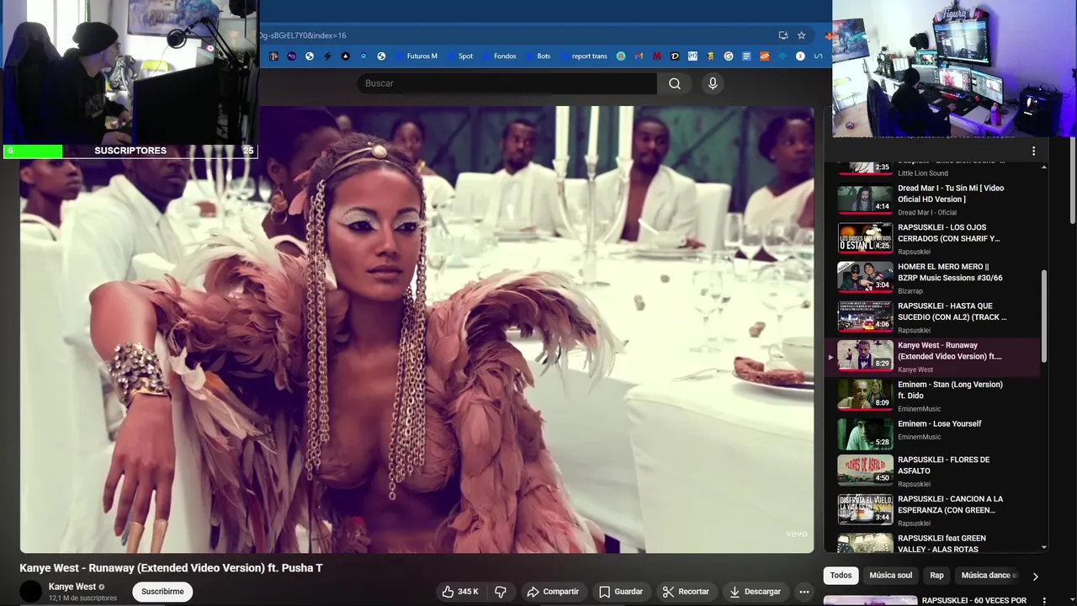The width and height of the screenshot is (1077, 606).
Task: Show more filter chips with right arrow
Action: point(1035,576)
